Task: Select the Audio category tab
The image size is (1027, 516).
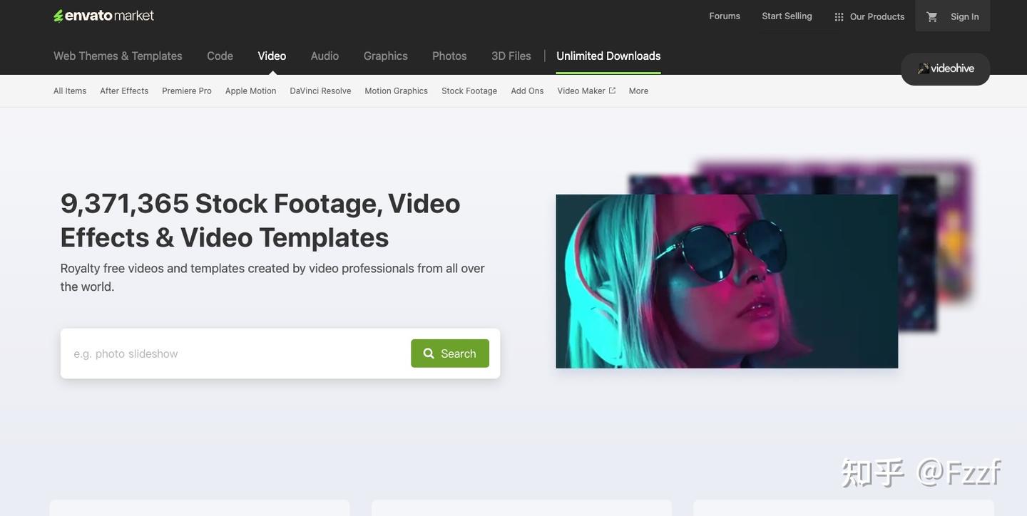Action: click(325, 56)
